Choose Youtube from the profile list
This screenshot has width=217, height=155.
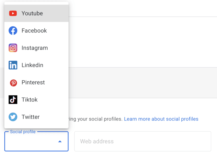pyautogui.click(x=32, y=13)
